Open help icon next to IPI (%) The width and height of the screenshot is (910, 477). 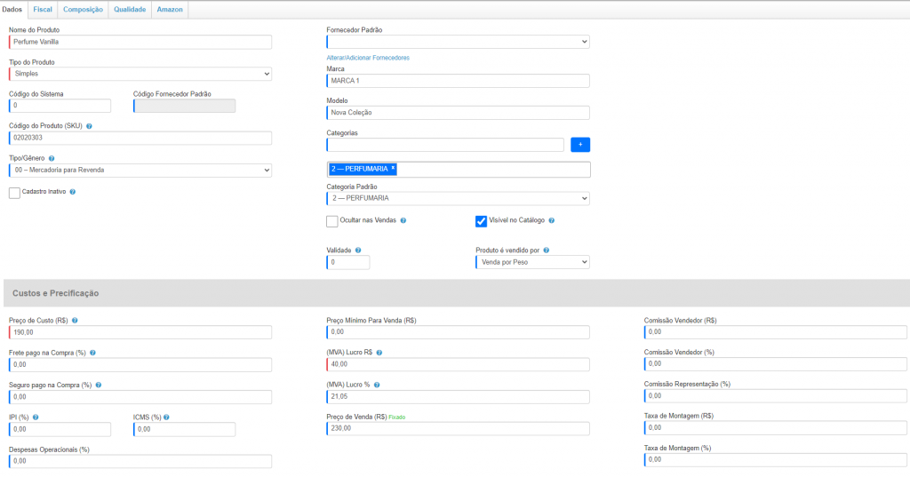[36, 417]
